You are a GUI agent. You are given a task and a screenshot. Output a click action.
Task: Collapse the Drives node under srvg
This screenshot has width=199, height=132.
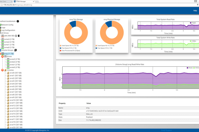point(2,56)
